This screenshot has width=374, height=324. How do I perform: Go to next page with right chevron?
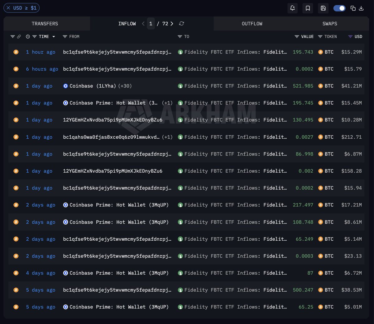tap(172, 24)
